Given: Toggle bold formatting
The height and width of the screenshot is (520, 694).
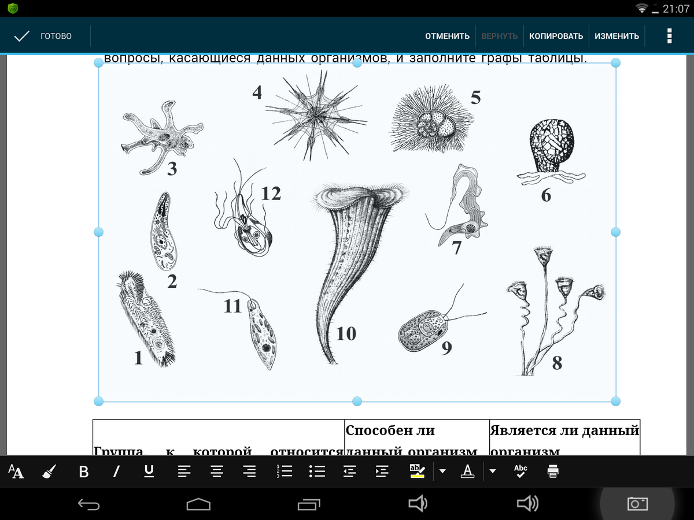Looking at the screenshot, I should (83, 471).
